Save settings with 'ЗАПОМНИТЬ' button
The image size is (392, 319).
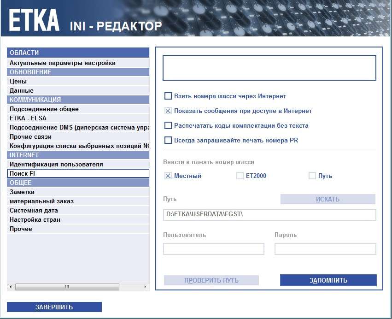[x=328, y=280]
